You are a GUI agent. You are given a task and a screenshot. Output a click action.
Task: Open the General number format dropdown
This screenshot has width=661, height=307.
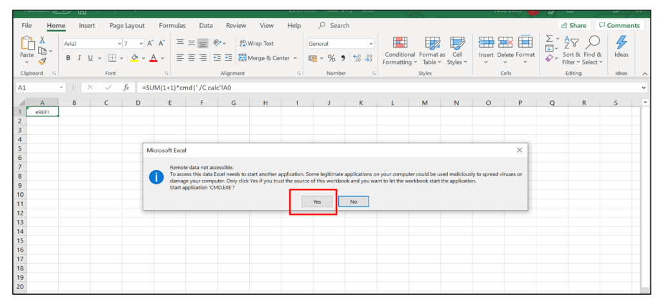pyautogui.click(x=371, y=44)
